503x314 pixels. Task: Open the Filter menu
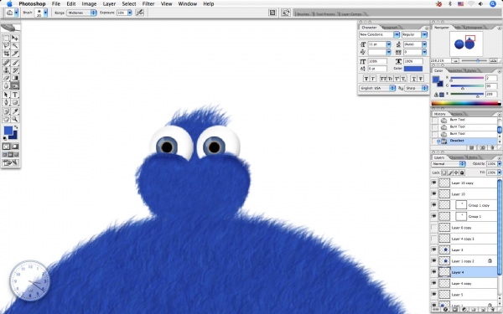coord(148,4)
